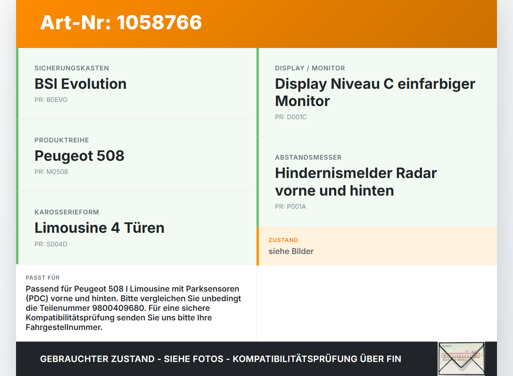The image size is (513, 376).
Task: Click the 'siehe Bilder' condition text
Action: [291, 251]
